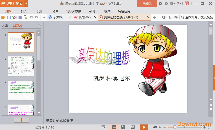
Task: Switch to reading view
Action: click(133, 127)
